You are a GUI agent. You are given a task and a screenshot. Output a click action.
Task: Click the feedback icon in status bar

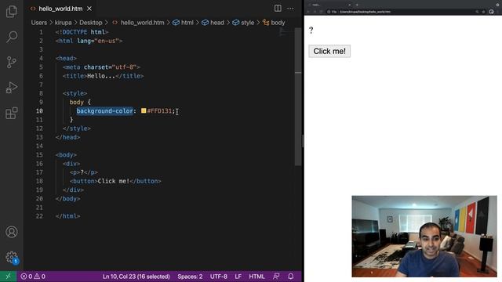pos(276,277)
